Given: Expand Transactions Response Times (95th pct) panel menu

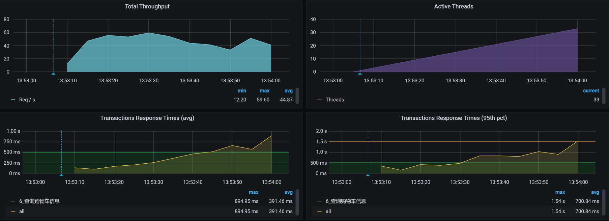Looking at the screenshot, I should click(454, 118).
